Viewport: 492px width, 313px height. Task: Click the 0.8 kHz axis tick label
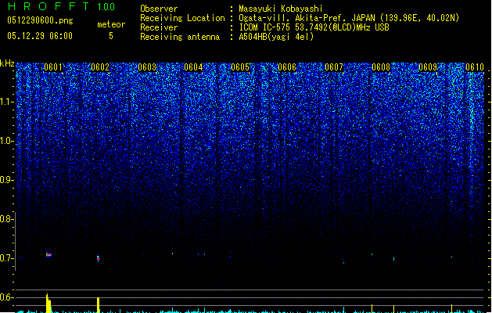[x=6, y=219]
